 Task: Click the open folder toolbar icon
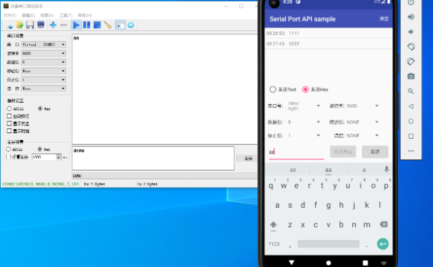19,25
